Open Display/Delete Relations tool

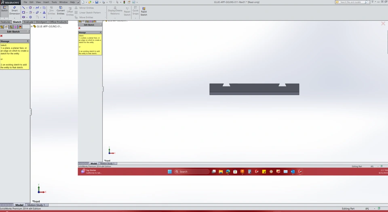tap(115, 11)
